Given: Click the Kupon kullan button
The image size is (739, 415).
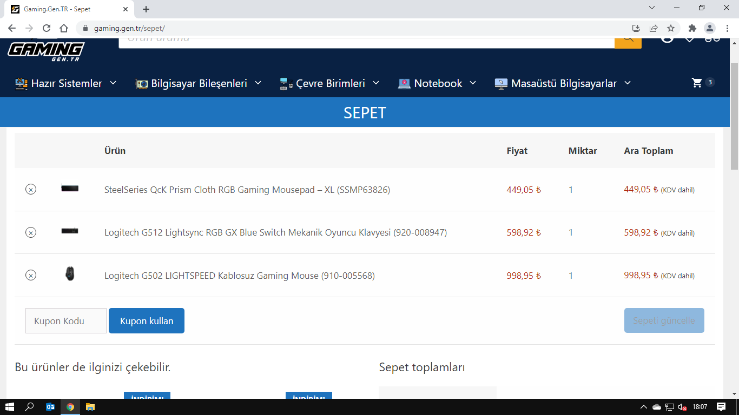Looking at the screenshot, I should click(147, 321).
